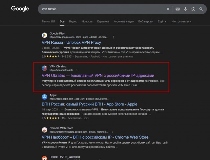This screenshot has height=160, width=210.
Task: Open VPN Russia - Unblock VPN Proxy link
Action: 72,42
